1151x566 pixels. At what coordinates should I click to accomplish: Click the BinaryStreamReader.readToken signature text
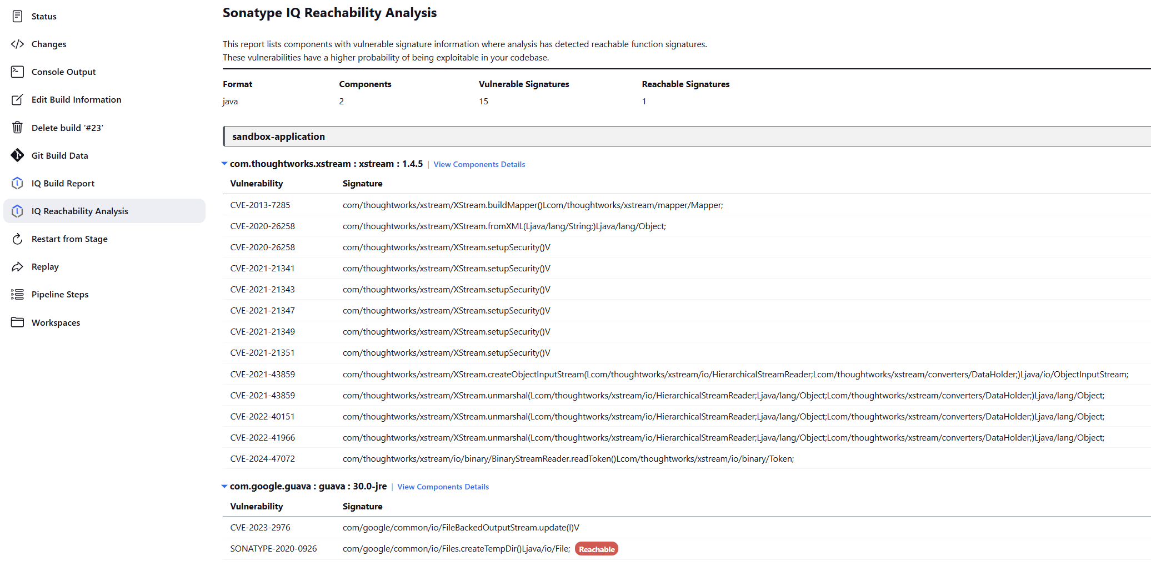pyautogui.click(x=568, y=458)
